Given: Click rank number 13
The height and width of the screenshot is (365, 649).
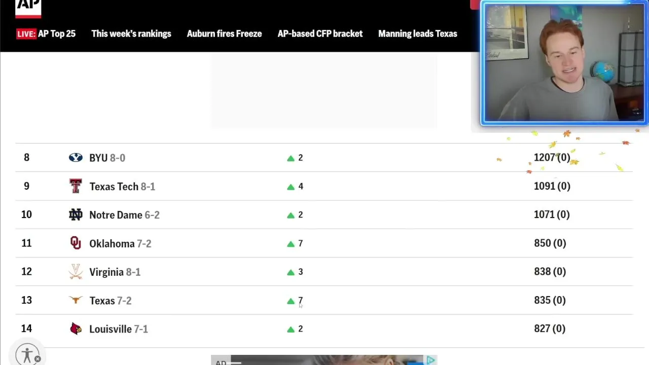Looking at the screenshot, I should 26,300.
